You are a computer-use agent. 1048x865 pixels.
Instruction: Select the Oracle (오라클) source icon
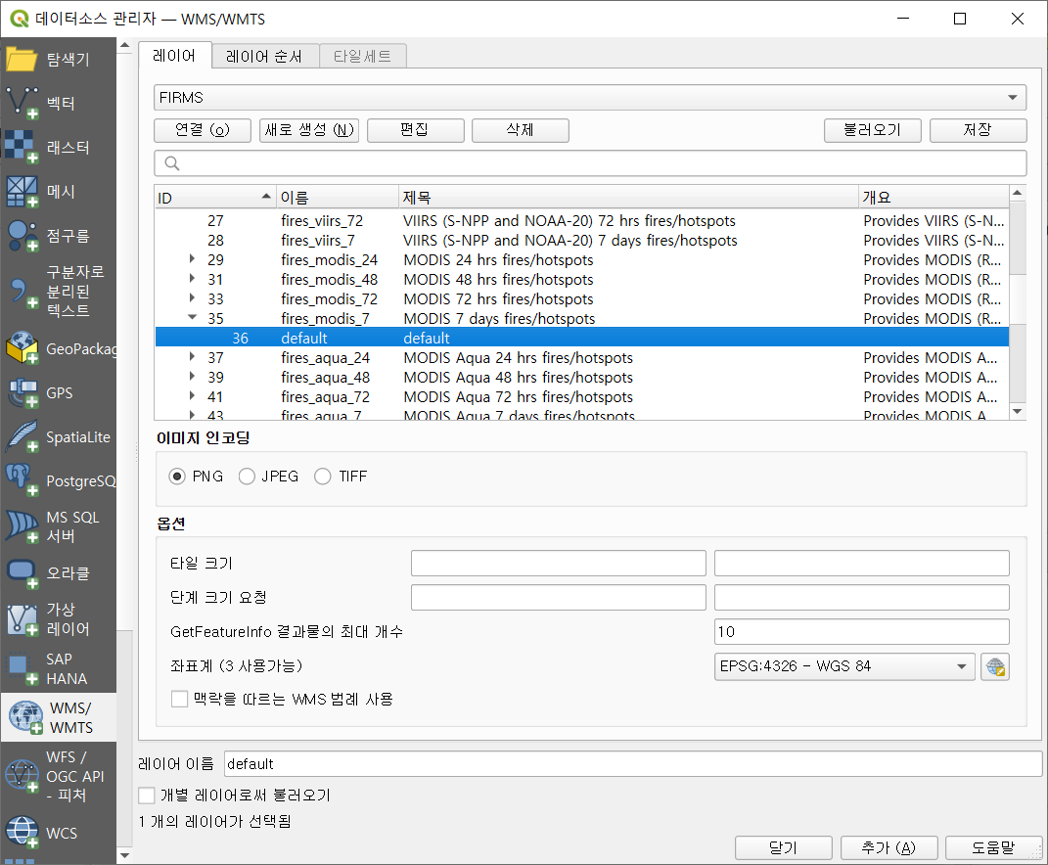click(x=22, y=572)
